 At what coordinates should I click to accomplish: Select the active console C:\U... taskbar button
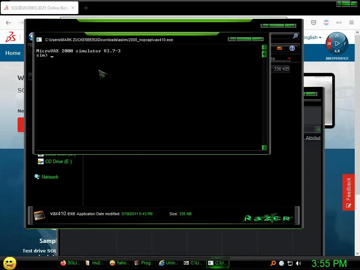coord(218,263)
